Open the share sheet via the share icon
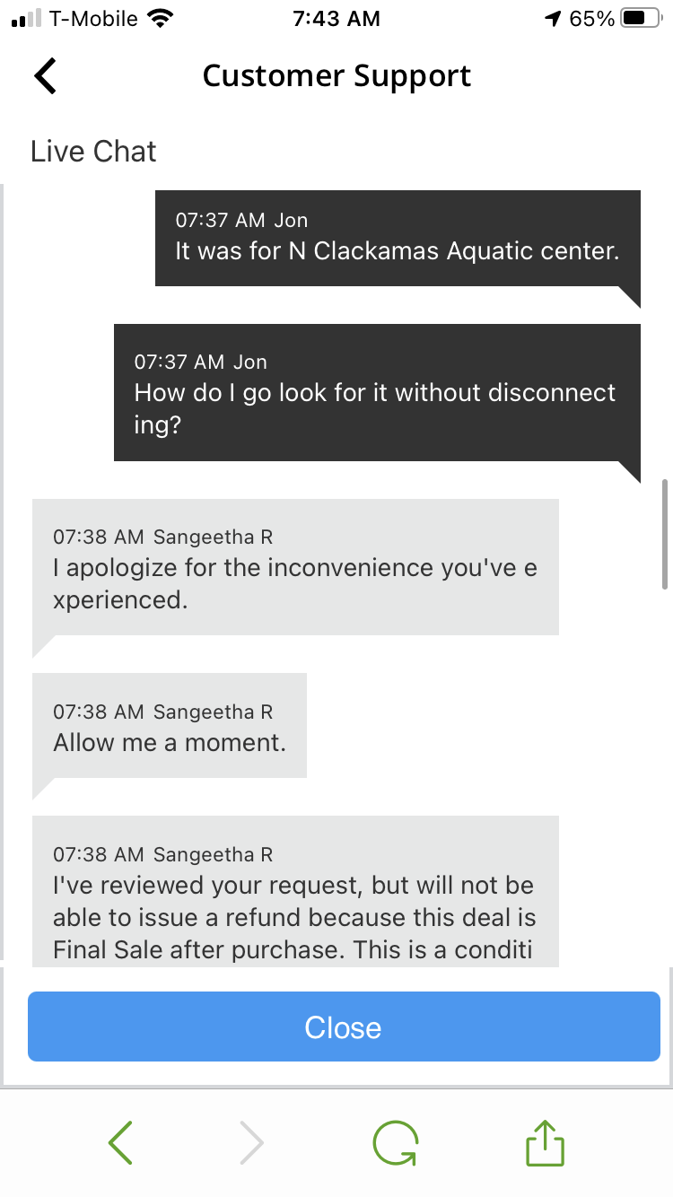Image resolution: width=673 pixels, height=1197 pixels. pos(544,1142)
